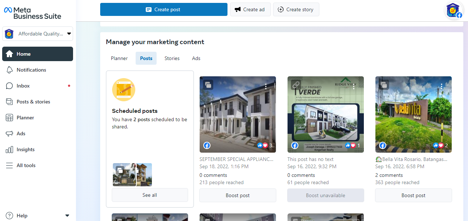Switch to the Ads content tab
468x221 pixels.
pyautogui.click(x=196, y=58)
